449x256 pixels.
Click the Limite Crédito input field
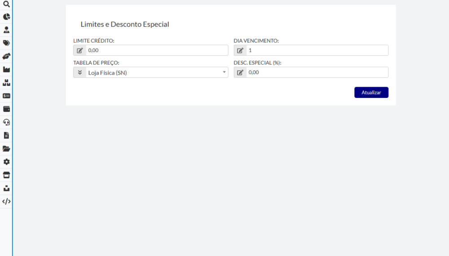pyautogui.click(x=157, y=50)
